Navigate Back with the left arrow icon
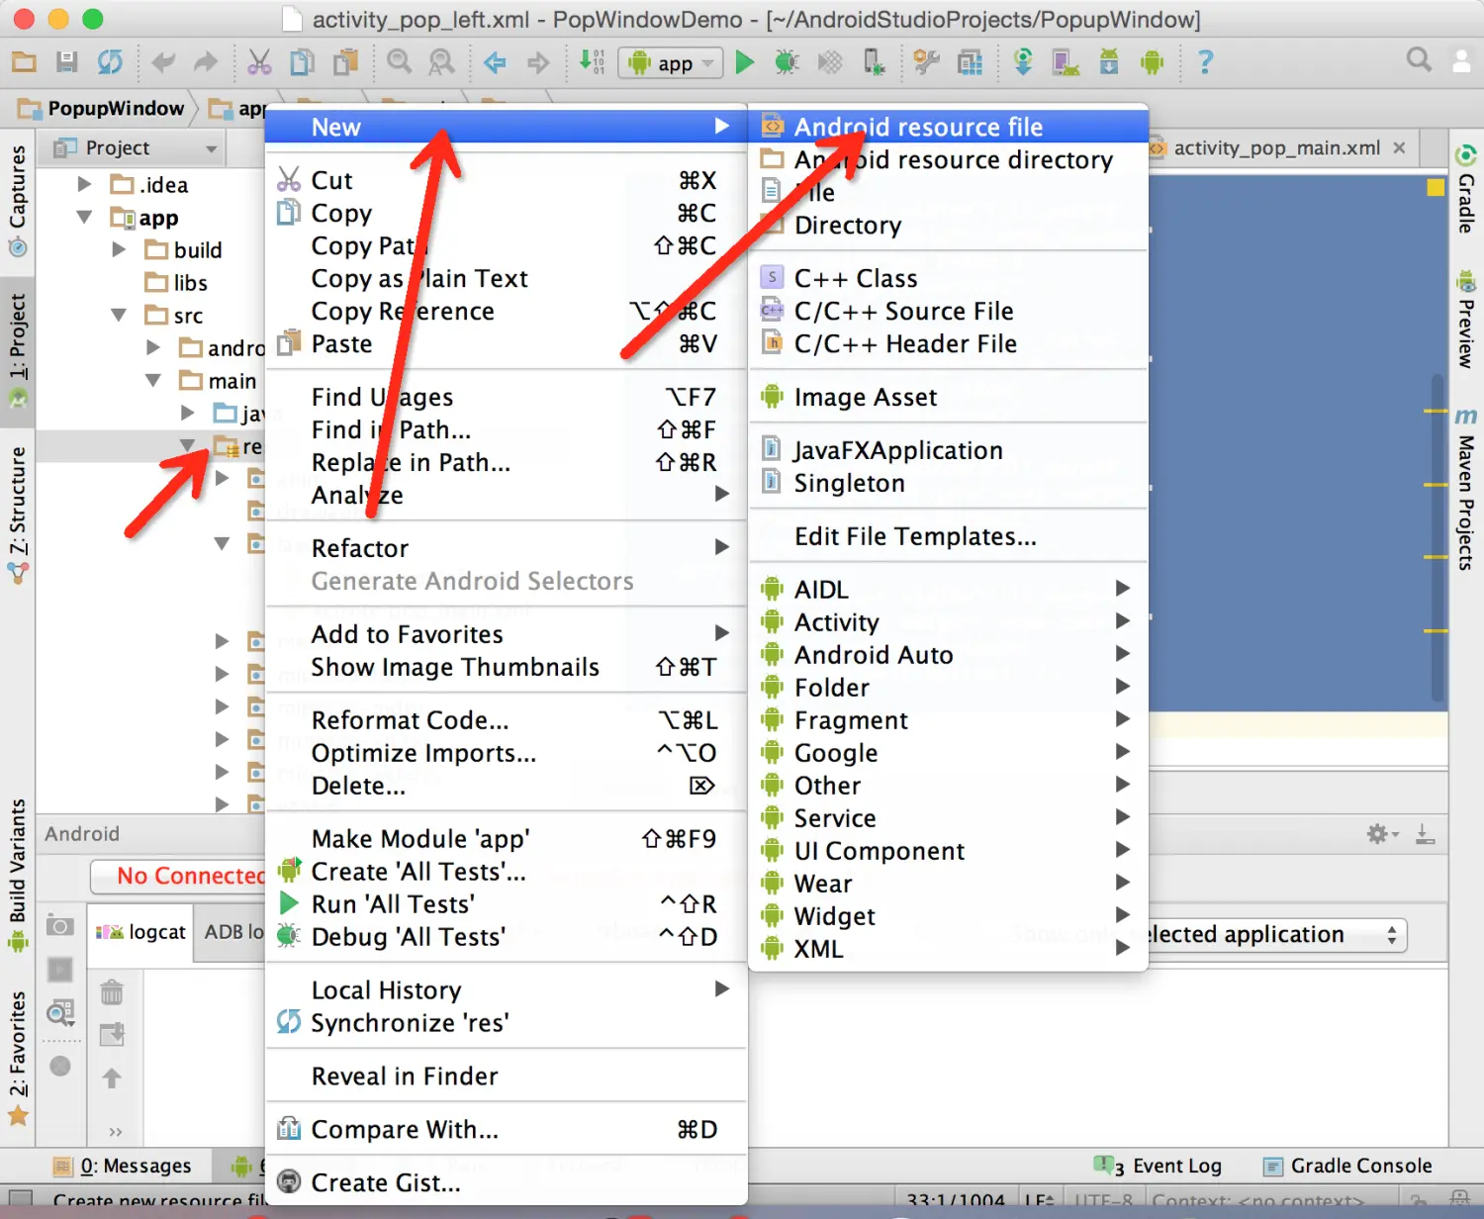Image resolution: width=1484 pixels, height=1219 pixels. tap(495, 63)
